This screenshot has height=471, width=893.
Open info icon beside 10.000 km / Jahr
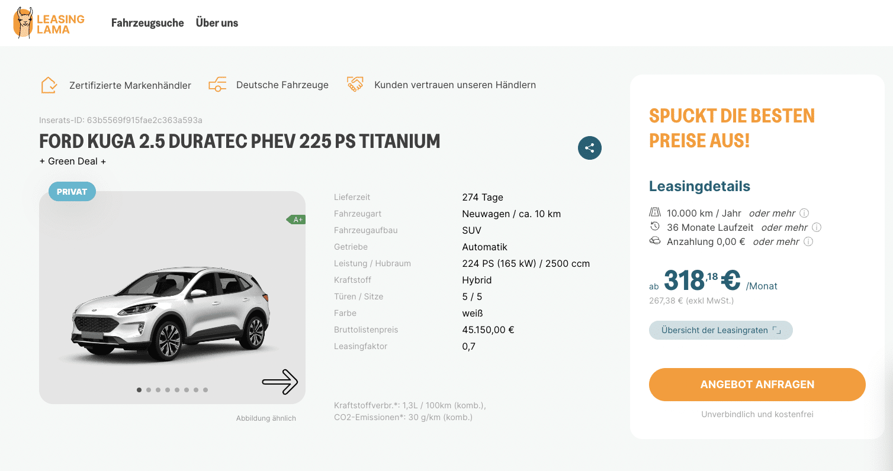804,213
